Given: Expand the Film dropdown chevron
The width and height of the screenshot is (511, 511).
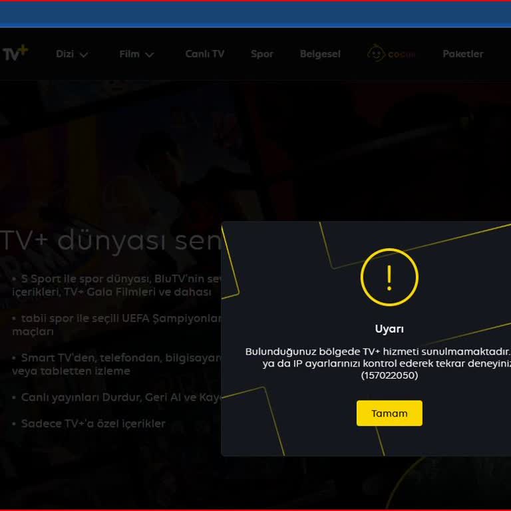Looking at the screenshot, I should 149,55.
